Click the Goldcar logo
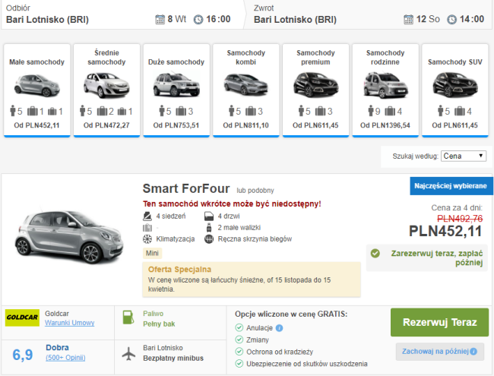Screen dimensions: 494x376 point(22,318)
